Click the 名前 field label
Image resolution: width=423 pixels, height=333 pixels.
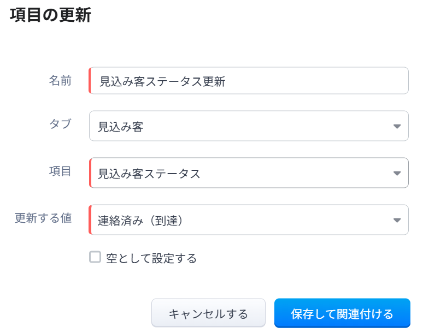pyautogui.click(x=60, y=81)
